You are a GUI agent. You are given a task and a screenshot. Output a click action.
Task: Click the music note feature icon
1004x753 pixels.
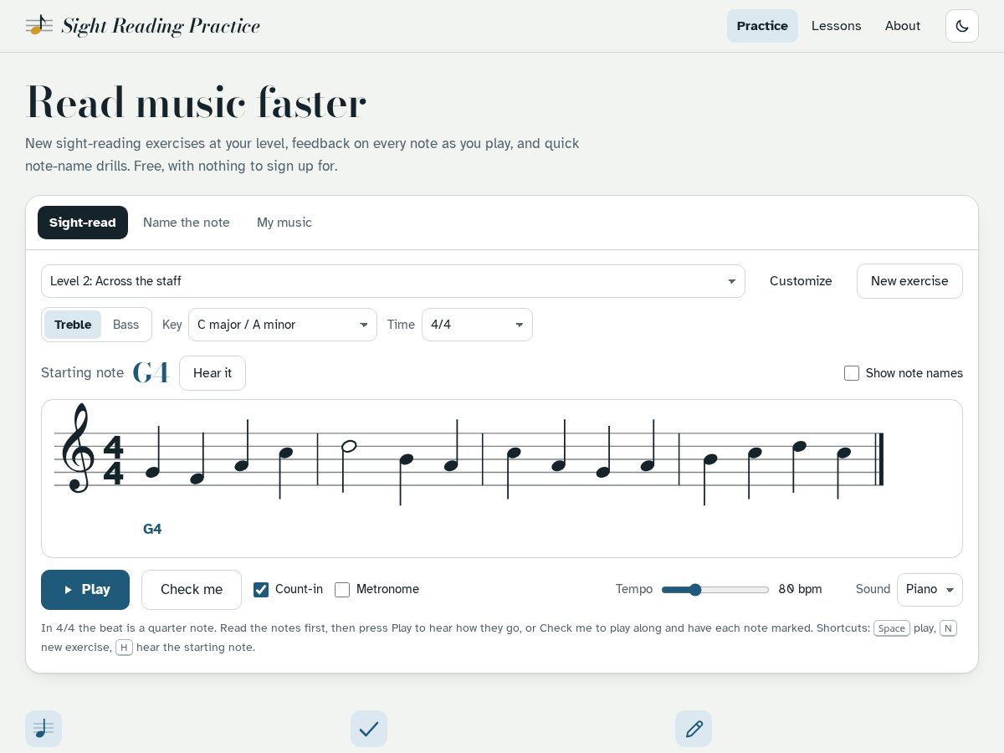44,729
